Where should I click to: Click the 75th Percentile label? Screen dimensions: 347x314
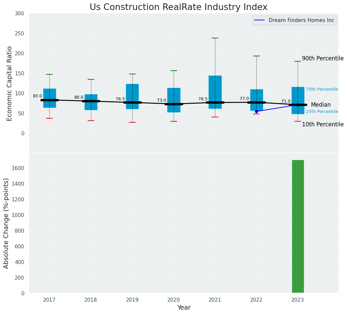click(322, 89)
